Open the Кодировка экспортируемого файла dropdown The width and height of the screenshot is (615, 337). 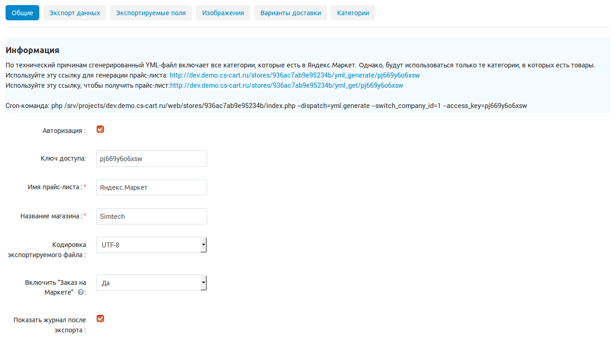click(151, 245)
